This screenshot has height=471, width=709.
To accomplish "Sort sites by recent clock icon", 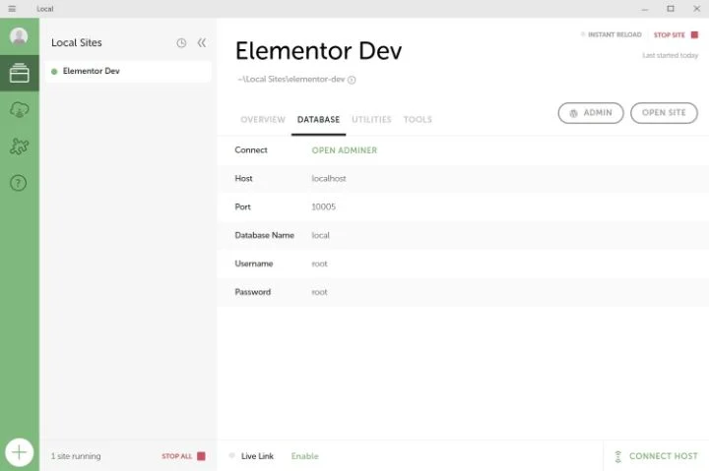I will (x=181, y=43).
